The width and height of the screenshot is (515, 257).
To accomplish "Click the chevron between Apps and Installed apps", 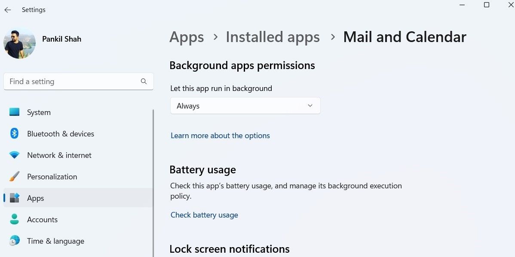I will pyautogui.click(x=215, y=37).
